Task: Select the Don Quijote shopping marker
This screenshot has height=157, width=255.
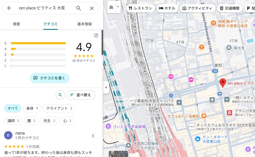Action: point(198,139)
